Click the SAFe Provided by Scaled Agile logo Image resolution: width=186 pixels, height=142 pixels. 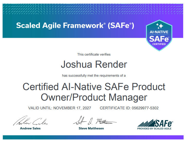point(155,125)
